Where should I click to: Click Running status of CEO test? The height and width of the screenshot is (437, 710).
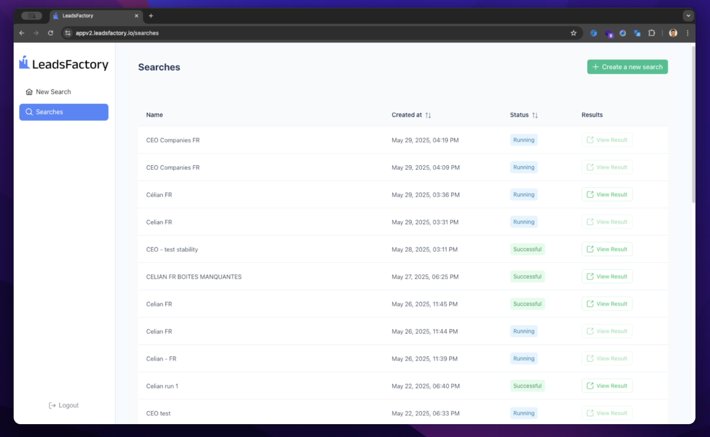[x=524, y=413]
